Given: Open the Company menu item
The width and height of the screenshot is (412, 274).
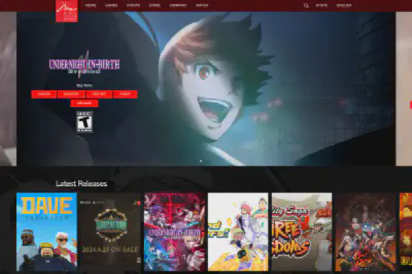Looking at the screenshot, I should pos(178,5).
